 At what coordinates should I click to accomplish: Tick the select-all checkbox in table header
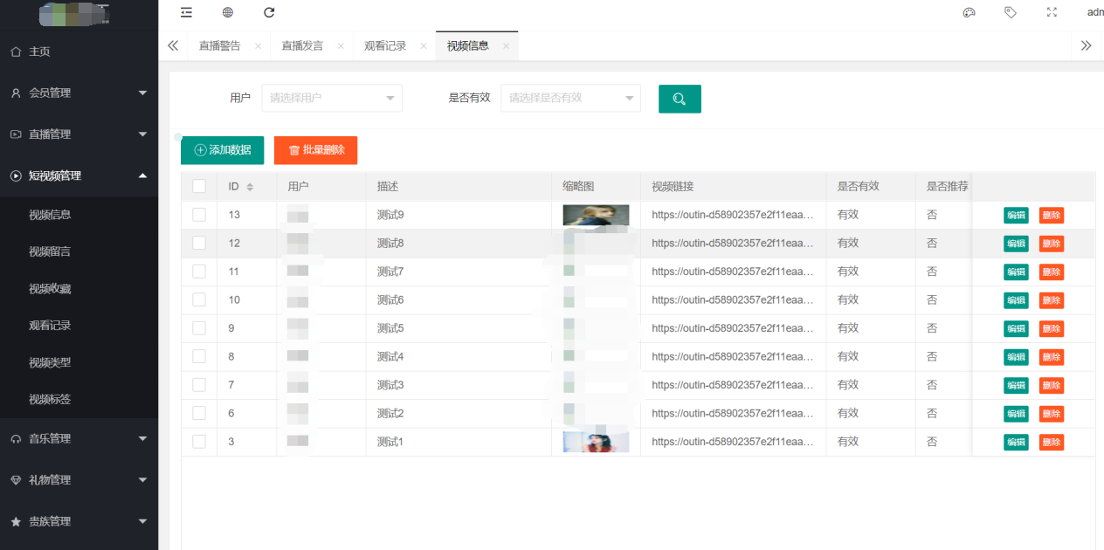click(x=199, y=186)
